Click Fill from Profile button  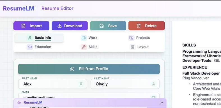89,69
